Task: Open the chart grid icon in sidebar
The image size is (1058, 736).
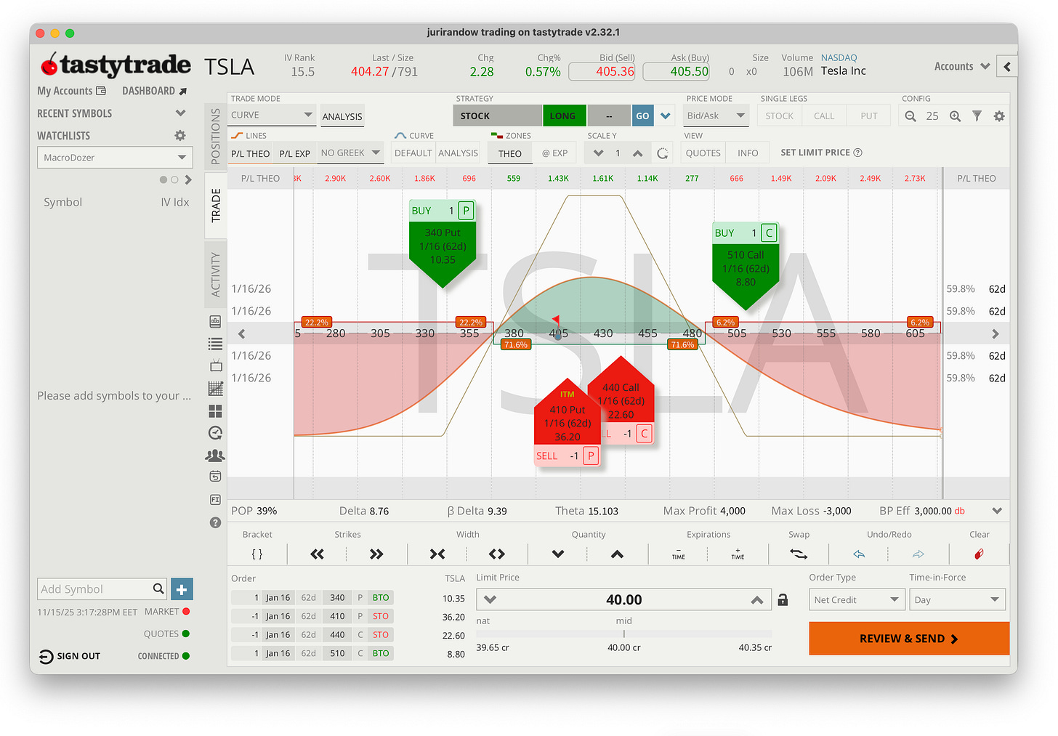Action: point(215,389)
